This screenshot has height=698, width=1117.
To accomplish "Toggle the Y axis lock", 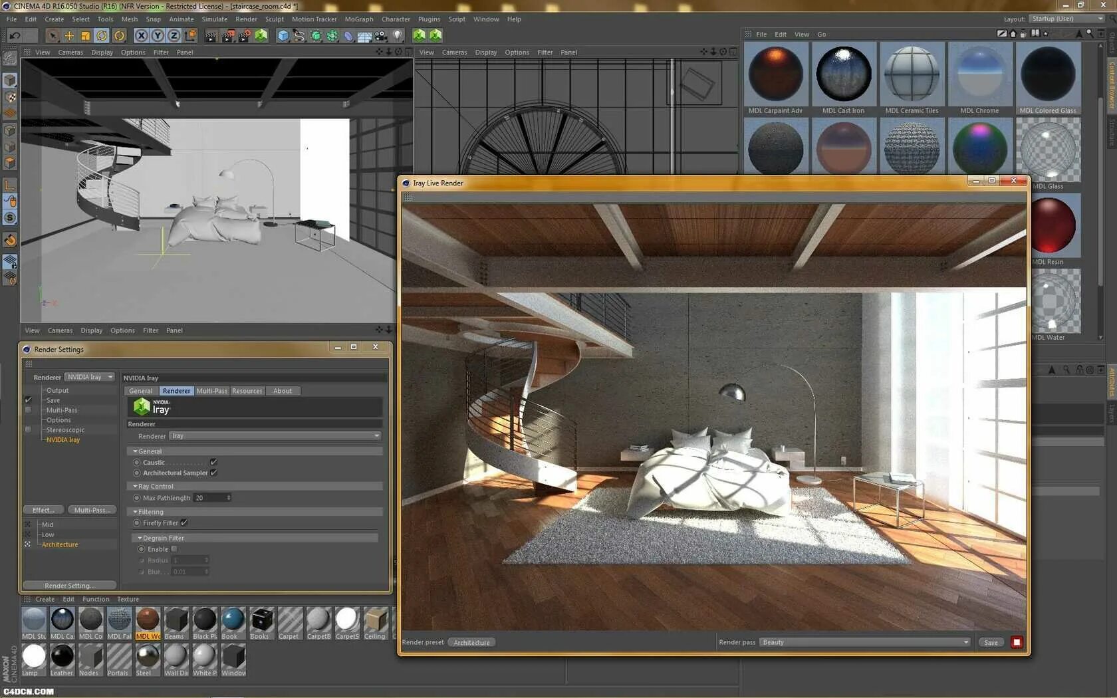I will pyautogui.click(x=158, y=36).
